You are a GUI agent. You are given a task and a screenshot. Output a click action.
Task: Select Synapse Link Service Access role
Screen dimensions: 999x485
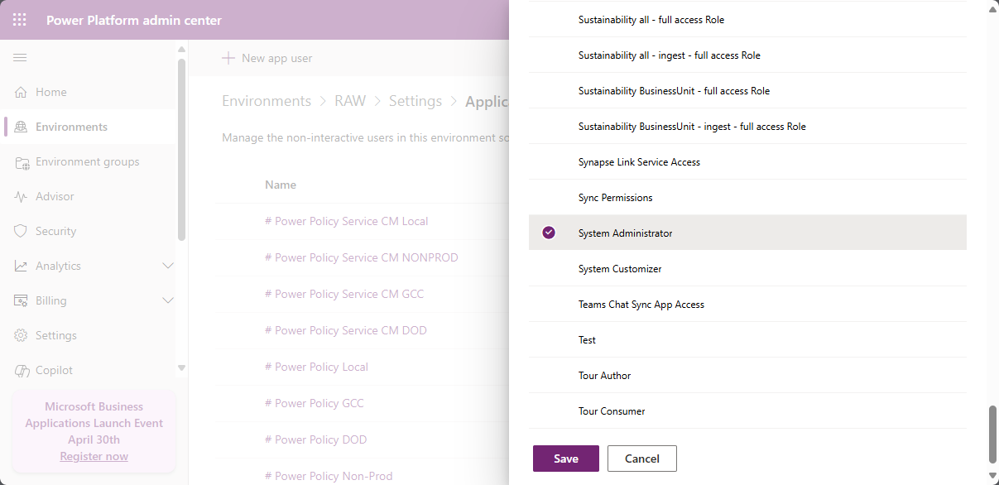point(747,161)
